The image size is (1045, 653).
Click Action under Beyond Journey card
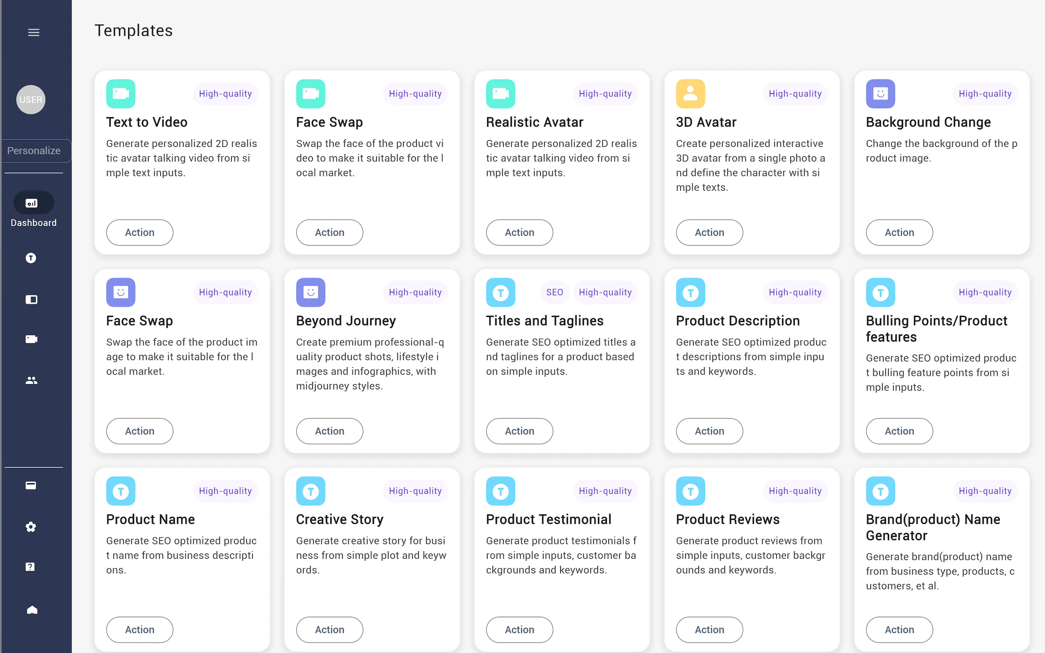[x=329, y=431]
